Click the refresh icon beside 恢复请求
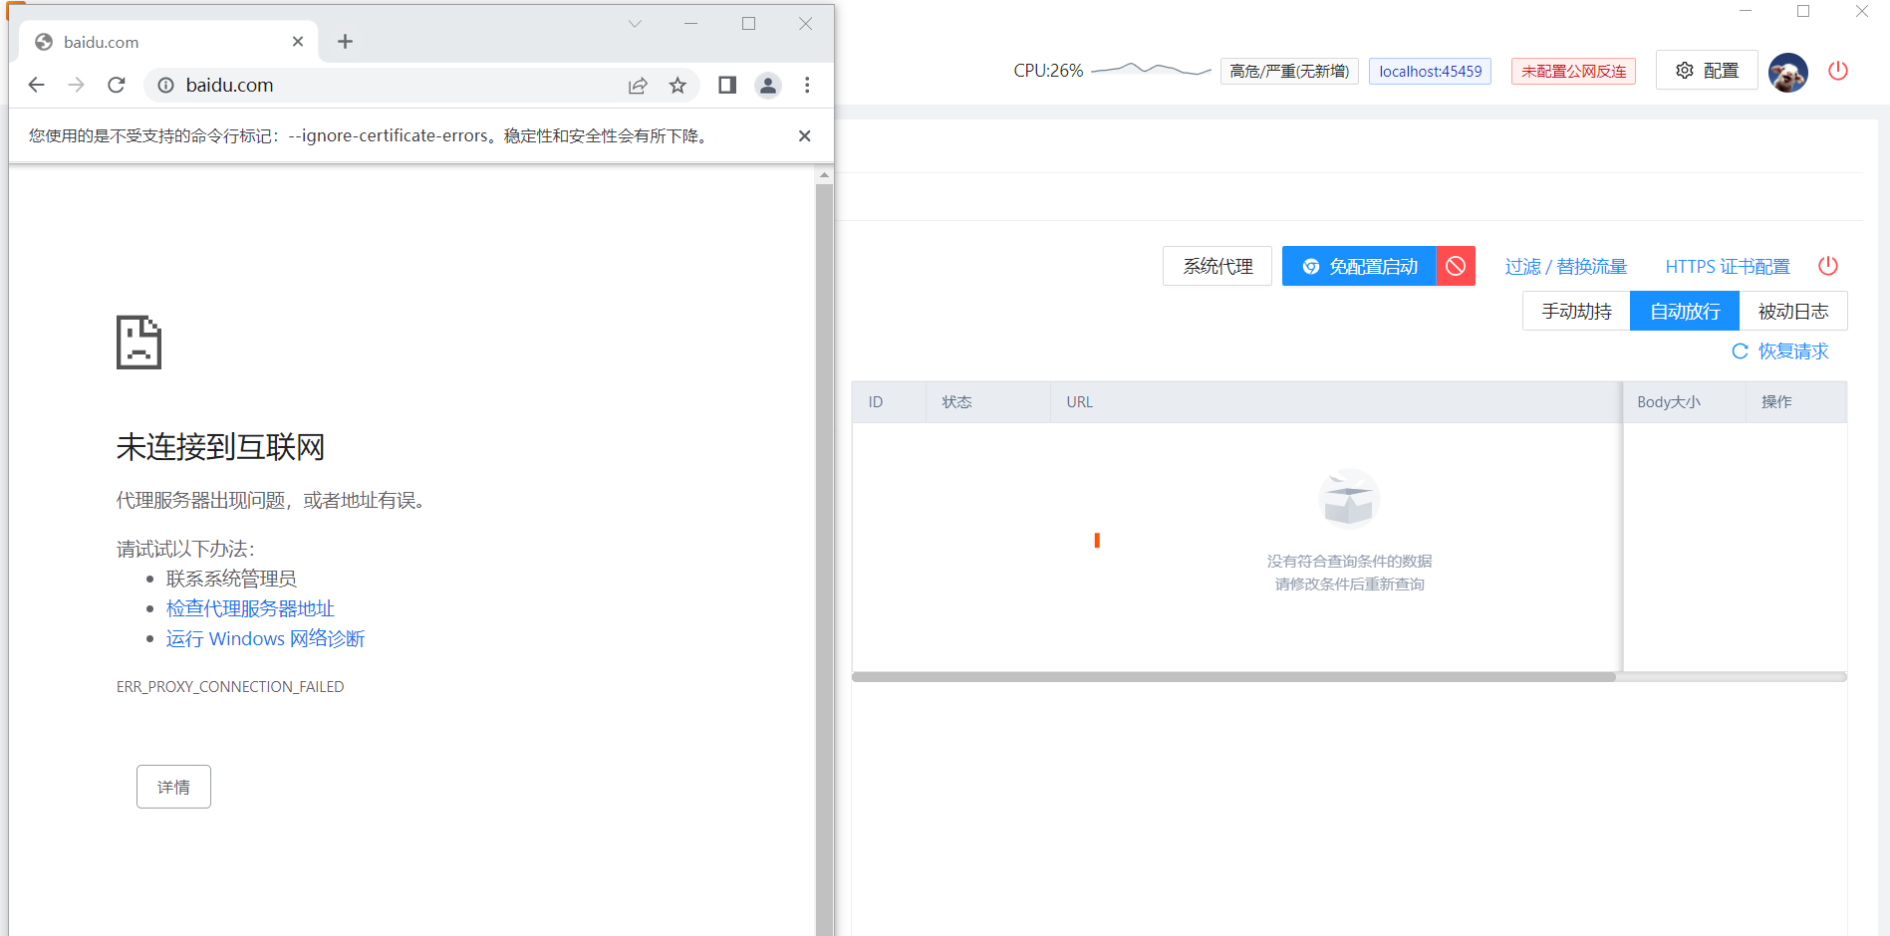Image resolution: width=1890 pixels, height=936 pixels. point(1740,351)
